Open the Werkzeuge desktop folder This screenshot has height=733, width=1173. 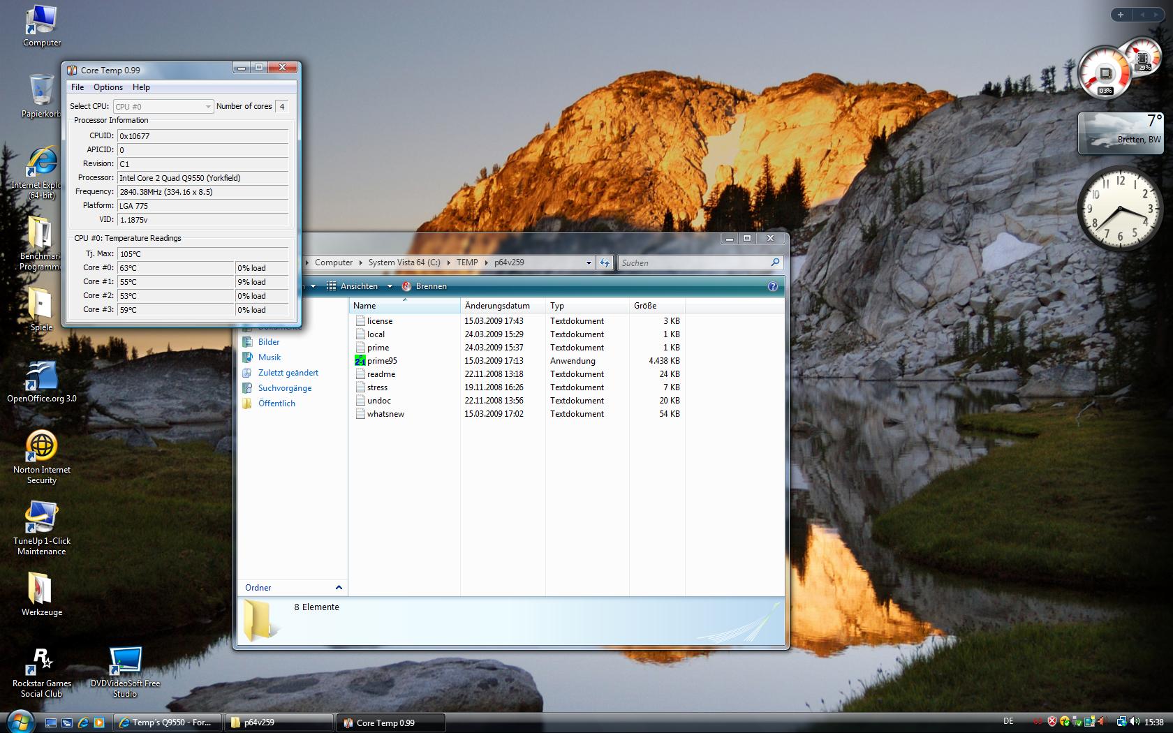pyautogui.click(x=42, y=595)
